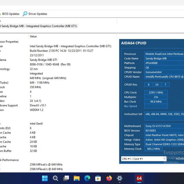Click the BIOS Version R0180E5 field
This screenshot has height=184, width=184.
pyautogui.click(x=164, y=131)
